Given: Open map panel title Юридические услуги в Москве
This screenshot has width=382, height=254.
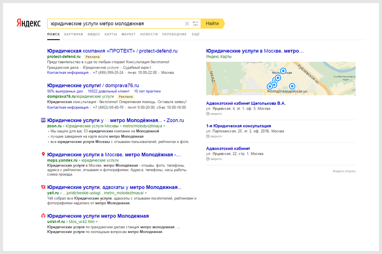Looking at the screenshot, I should (255, 51).
